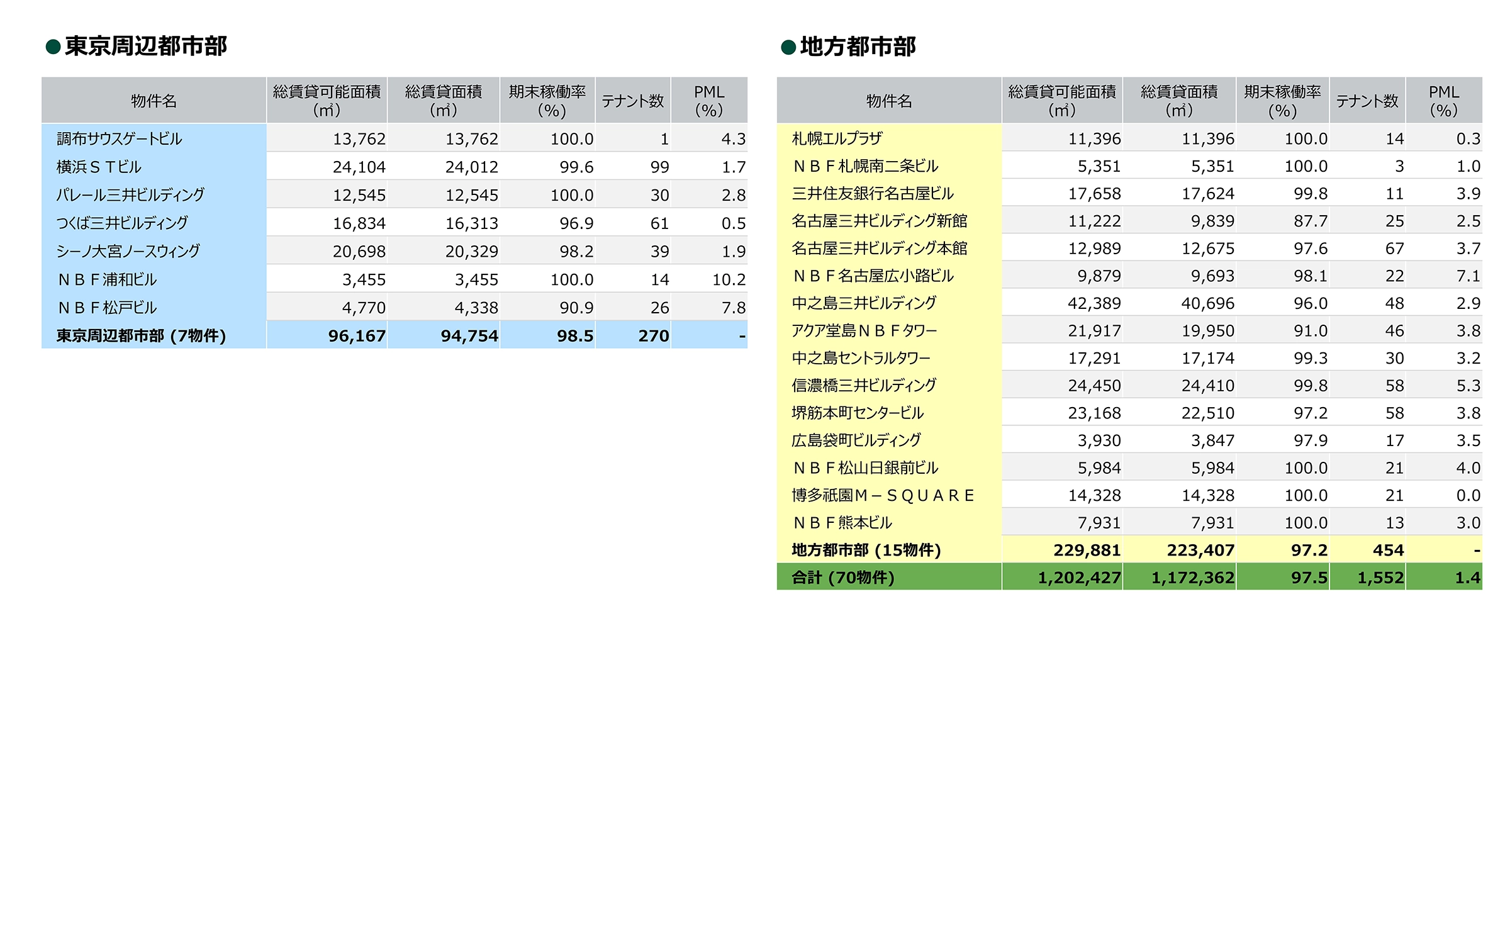Click tenant count 99 for 横浜ＳＴビル
Image resolution: width=1510 pixels, height=940 pixels.
point(659,167)
